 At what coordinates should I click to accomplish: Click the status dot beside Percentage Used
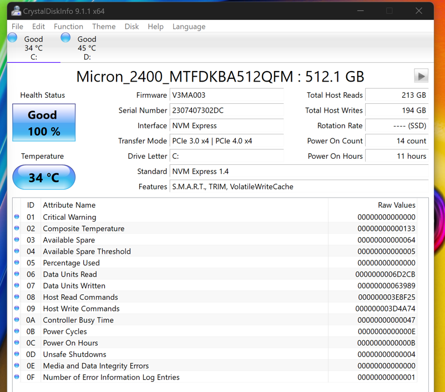click(17, 263)
